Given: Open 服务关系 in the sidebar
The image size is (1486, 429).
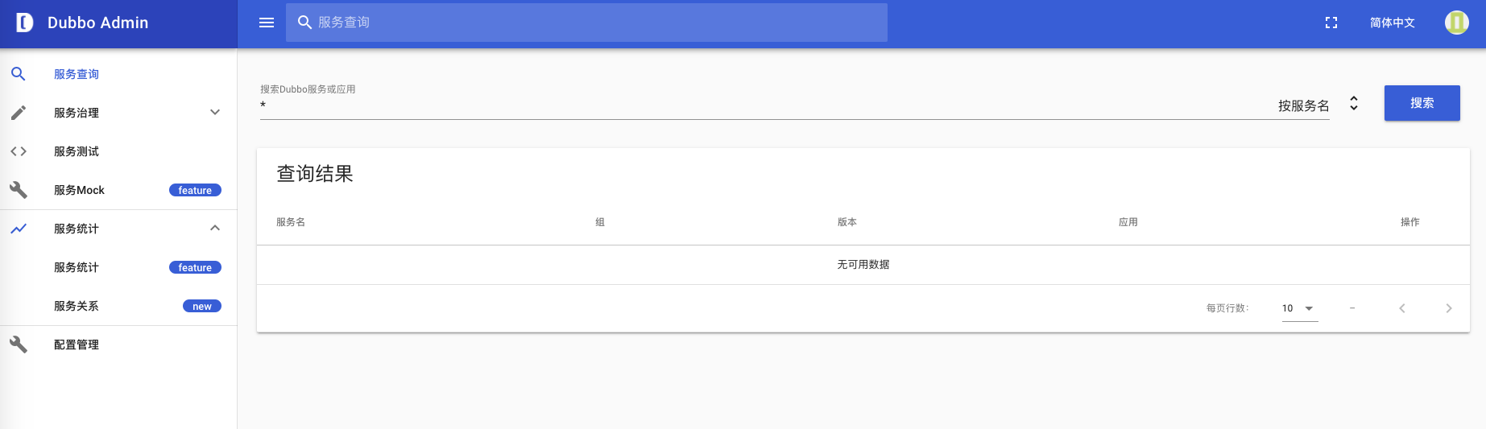Looking at the screenshot, I should (118, 306).
